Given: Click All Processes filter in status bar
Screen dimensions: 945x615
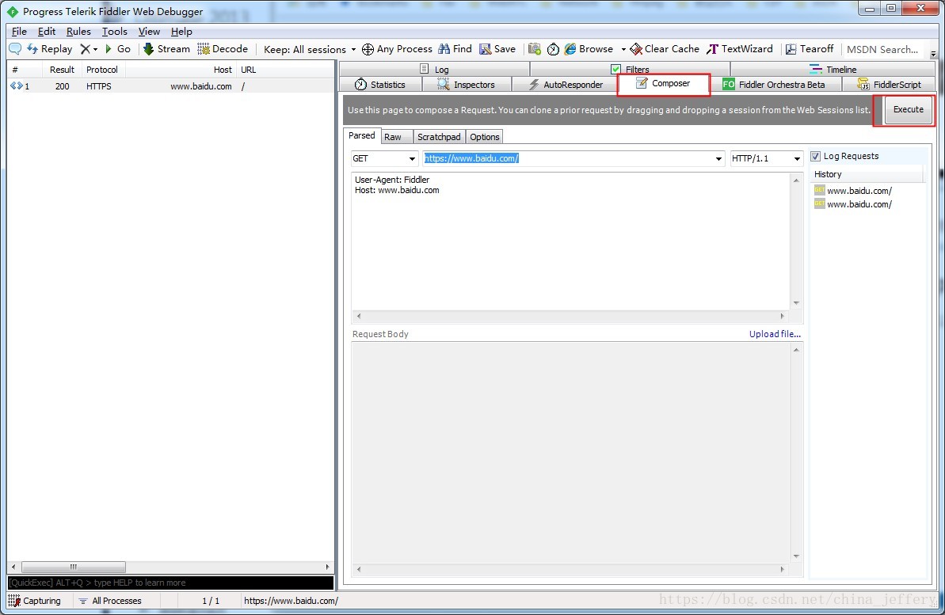Looking at the screenshot, I should coord(109,601).
